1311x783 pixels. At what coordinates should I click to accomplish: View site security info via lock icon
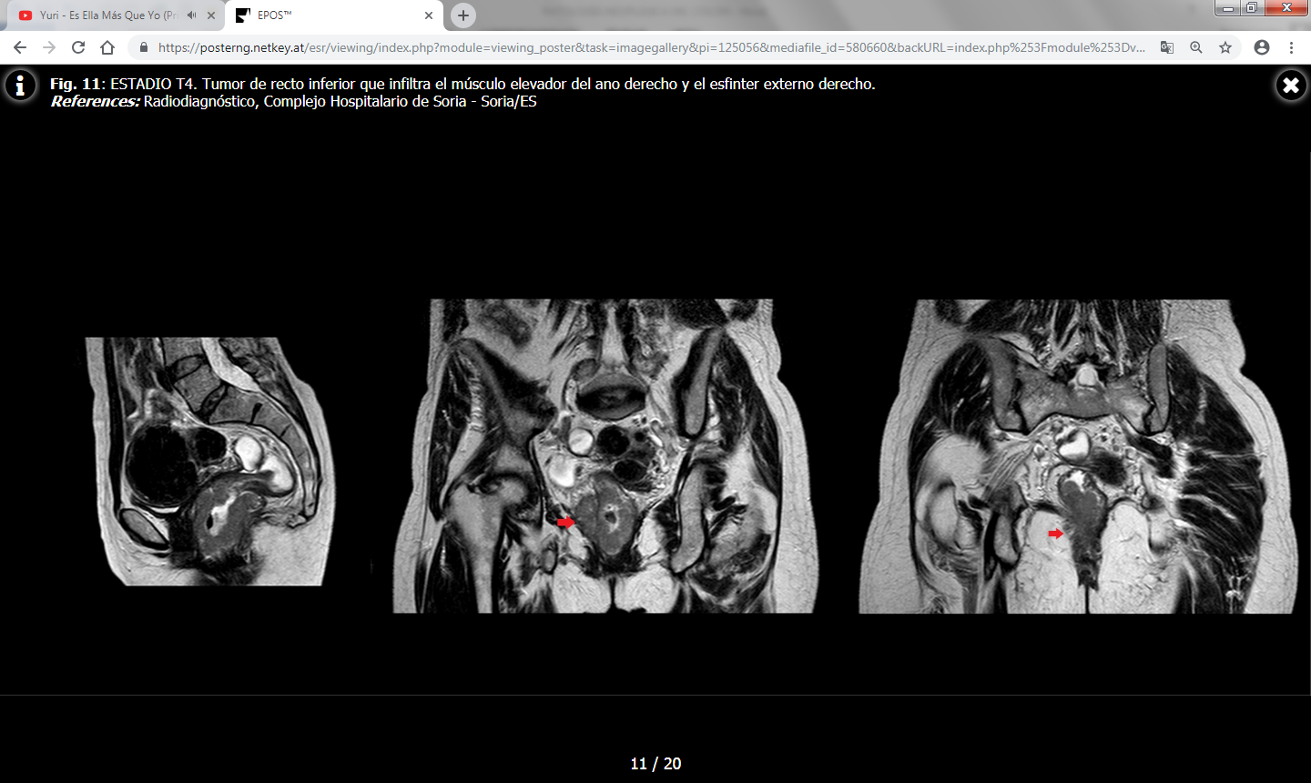pos(143,47)
